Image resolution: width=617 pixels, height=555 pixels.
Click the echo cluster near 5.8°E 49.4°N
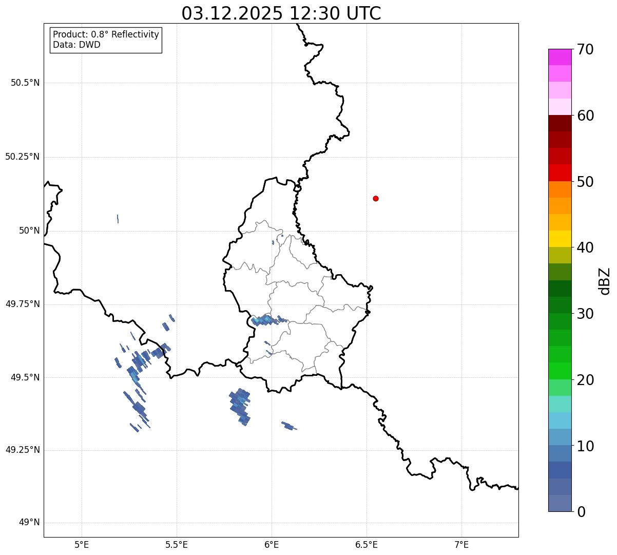(240, 406)
